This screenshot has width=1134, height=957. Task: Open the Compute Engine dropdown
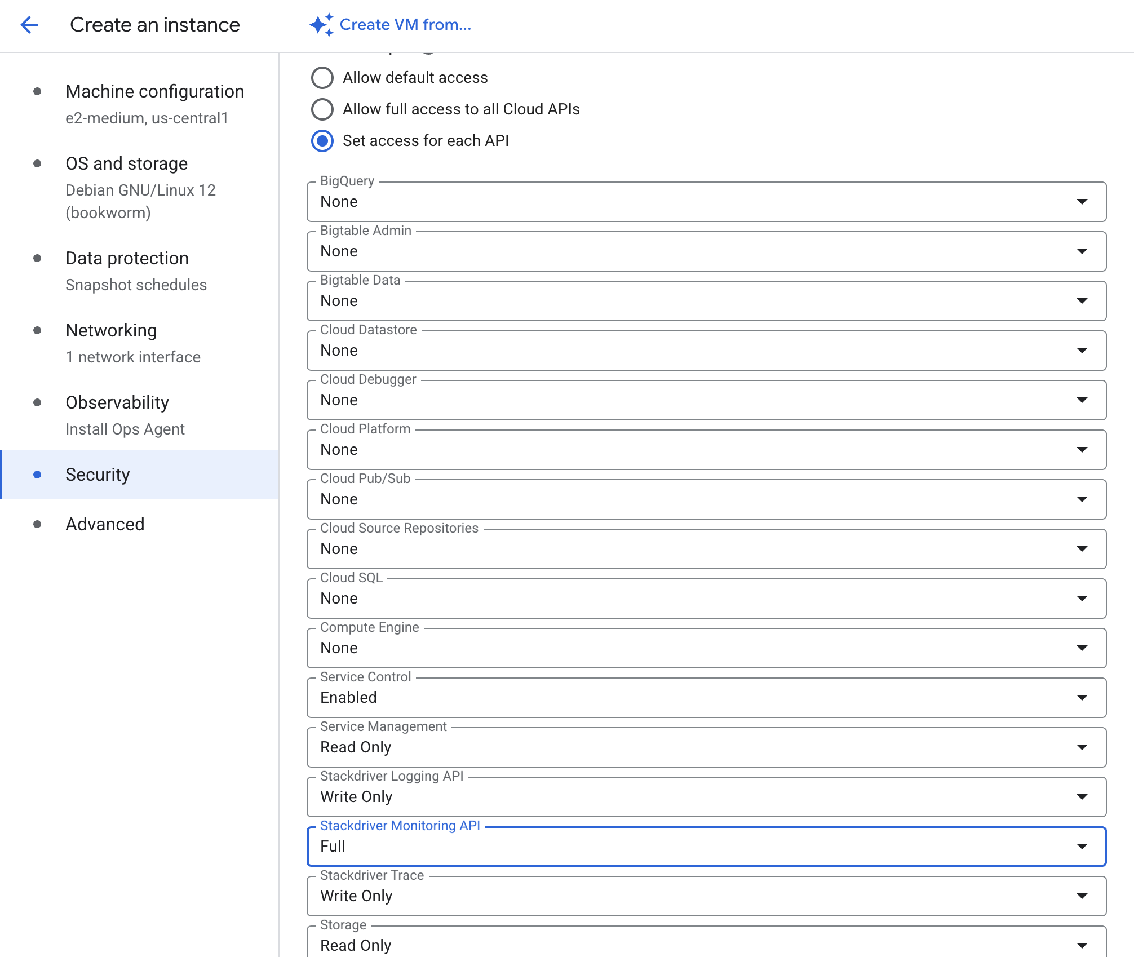tap(706, 648)
